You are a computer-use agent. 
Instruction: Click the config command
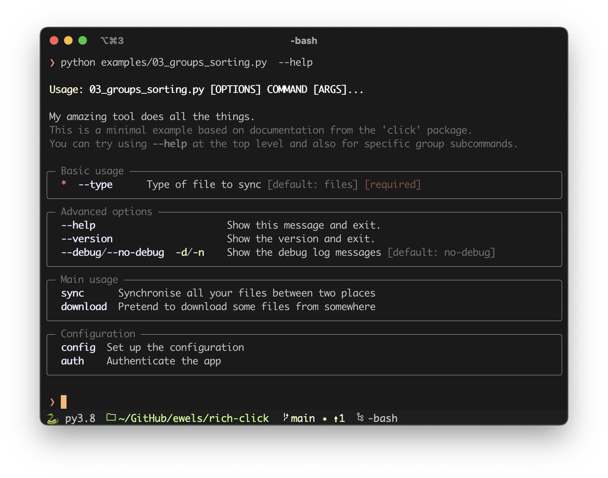[x=78, y=347]
